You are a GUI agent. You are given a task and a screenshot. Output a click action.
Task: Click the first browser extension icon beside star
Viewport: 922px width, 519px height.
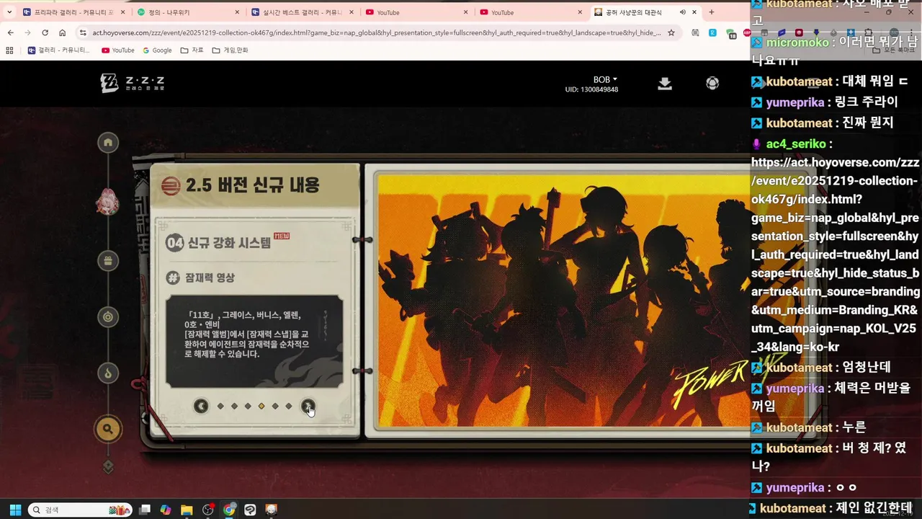(695, 32)
